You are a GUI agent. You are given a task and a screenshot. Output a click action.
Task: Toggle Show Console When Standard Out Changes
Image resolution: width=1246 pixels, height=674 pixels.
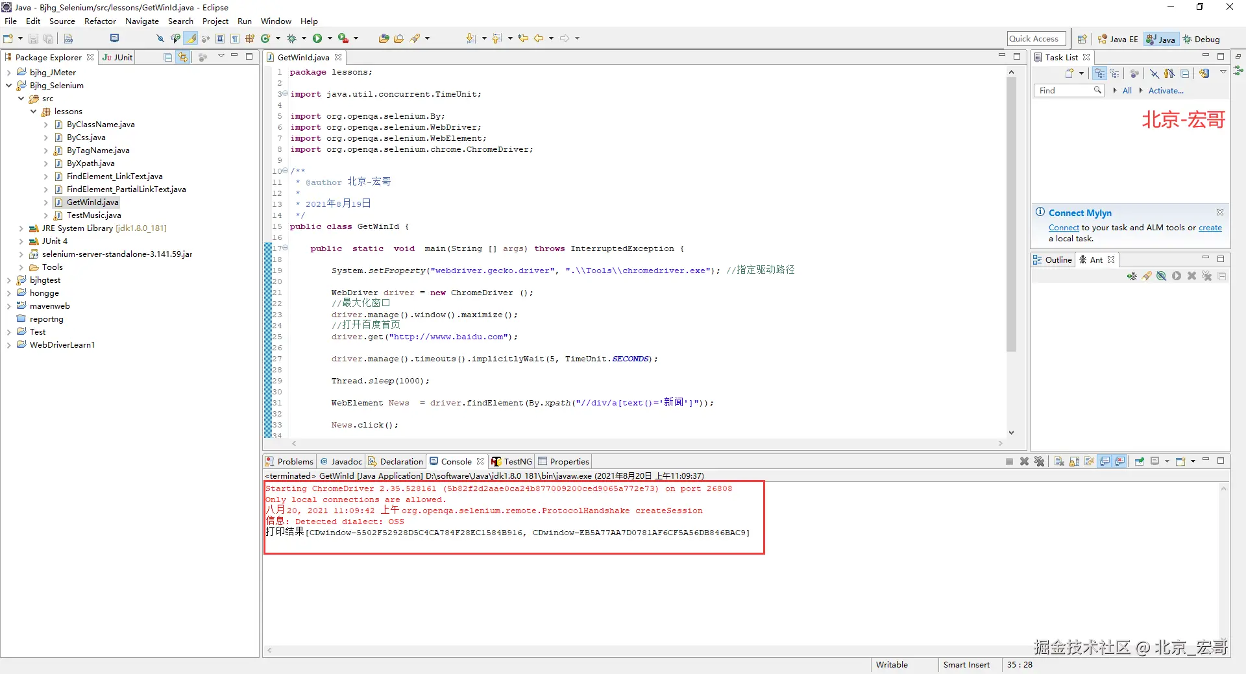tap(1105, 462)
